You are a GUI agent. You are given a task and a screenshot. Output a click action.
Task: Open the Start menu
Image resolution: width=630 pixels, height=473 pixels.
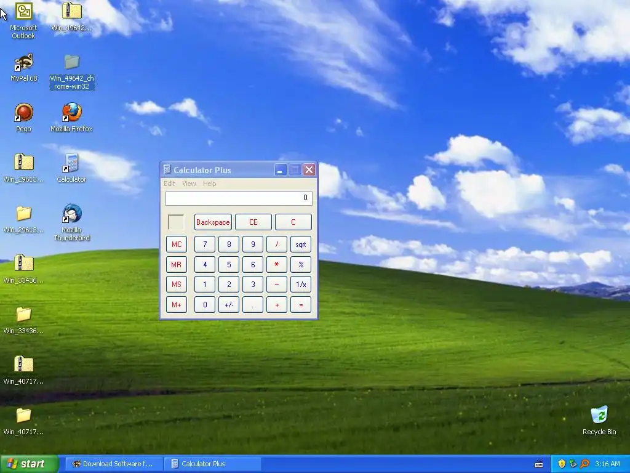[29, 464]
